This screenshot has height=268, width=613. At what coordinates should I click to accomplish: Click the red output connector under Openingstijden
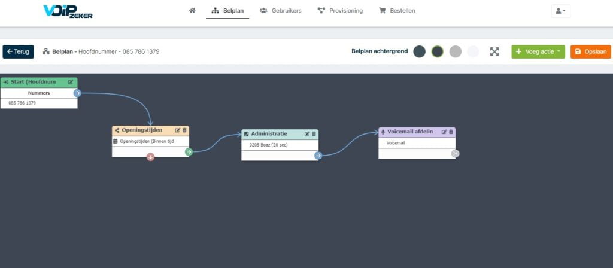click(150, 157)
